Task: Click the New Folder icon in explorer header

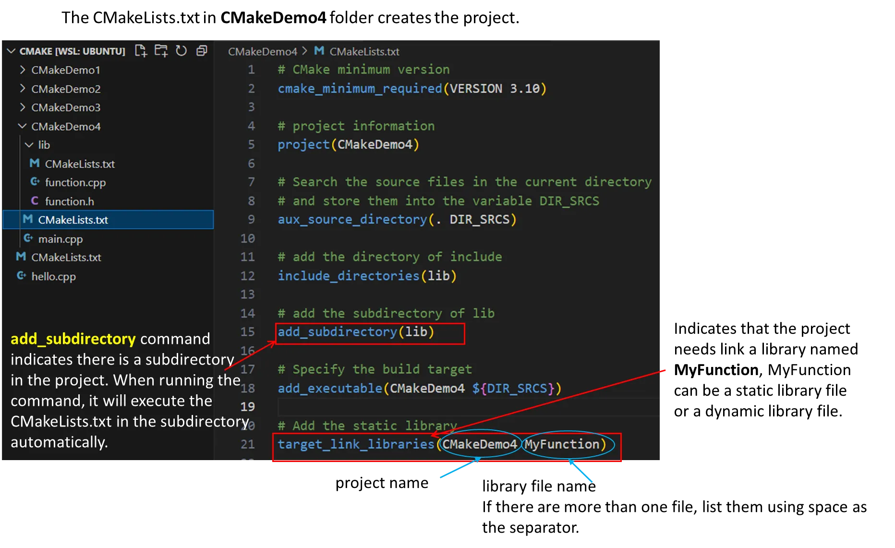Action: (161, 50)
